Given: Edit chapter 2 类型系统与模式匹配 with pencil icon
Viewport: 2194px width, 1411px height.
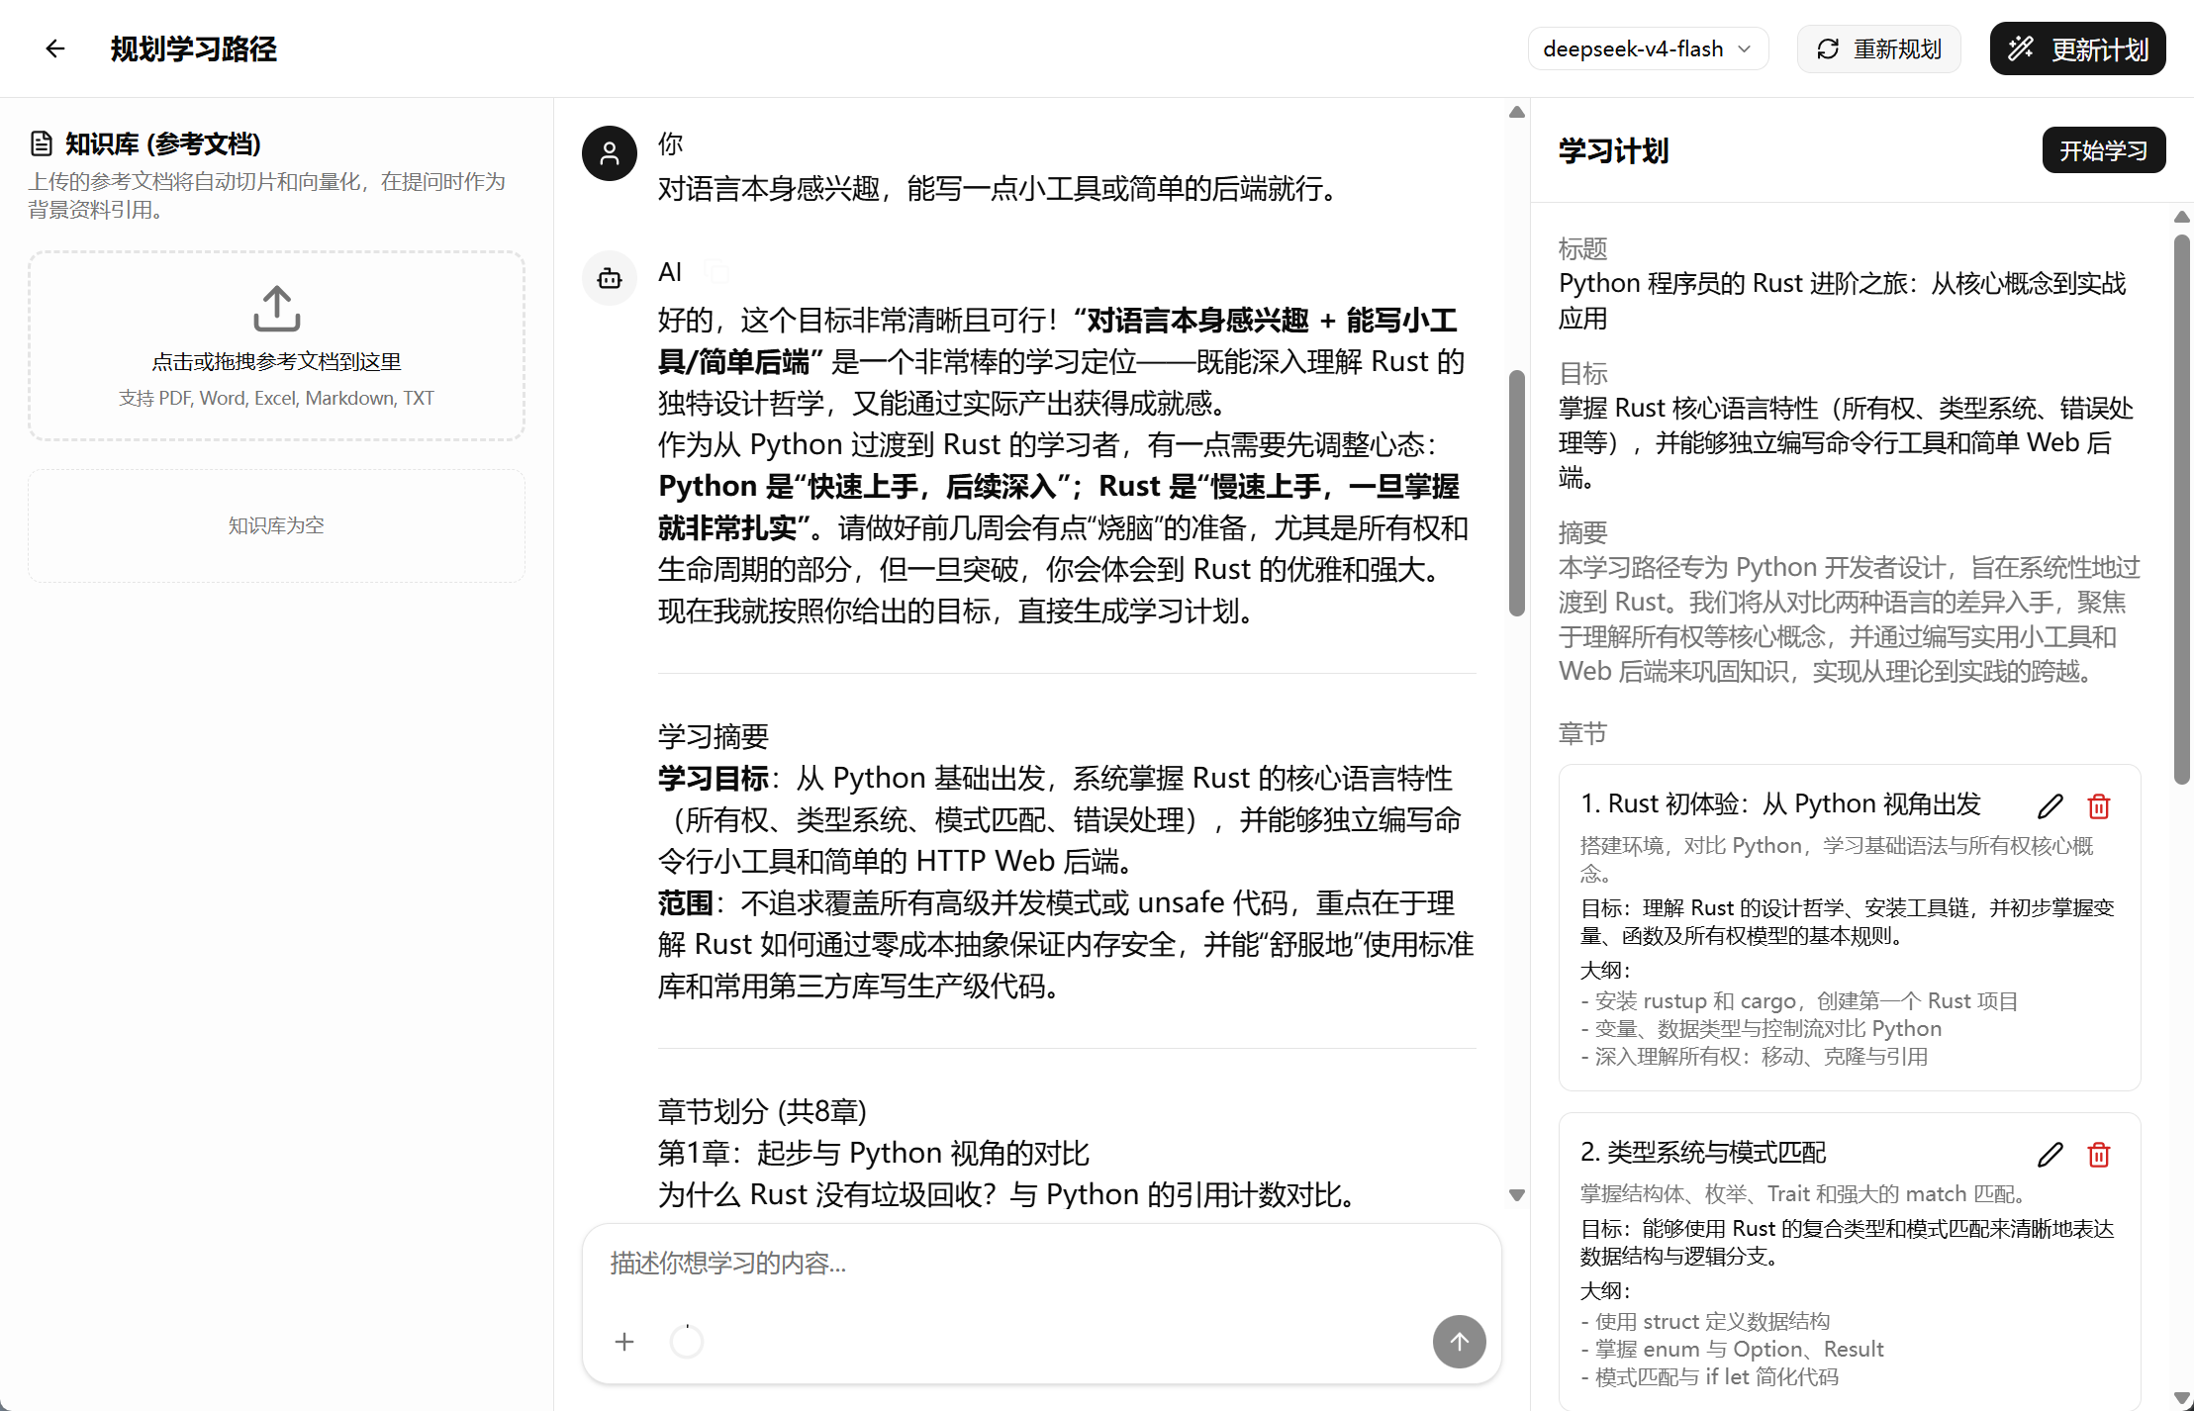Looking at the screenshot, I should click(x=2050, y=1155).
